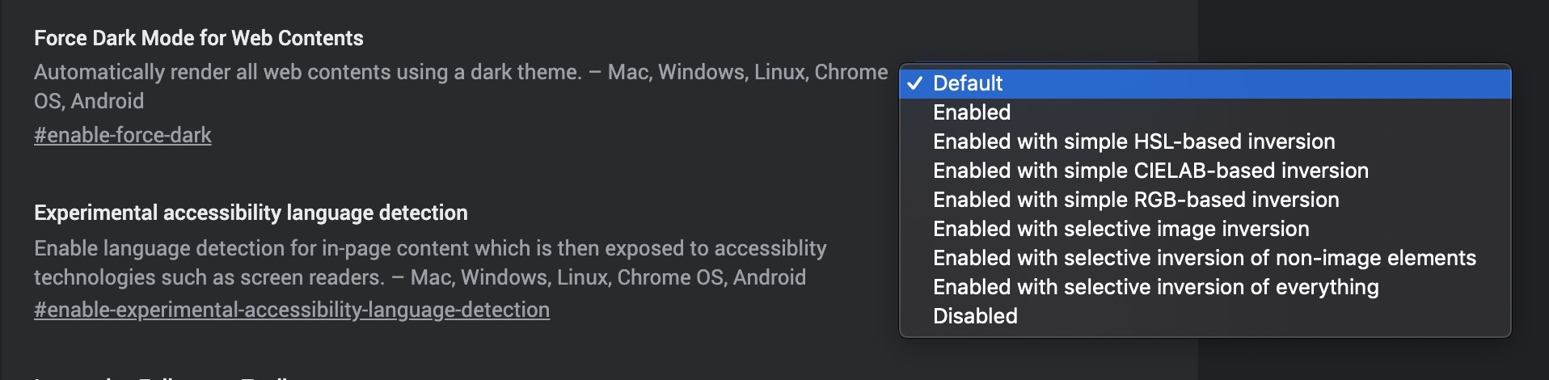Select Enabled with simple HSL-based inversion
1549x380 pixels.
1133,141
